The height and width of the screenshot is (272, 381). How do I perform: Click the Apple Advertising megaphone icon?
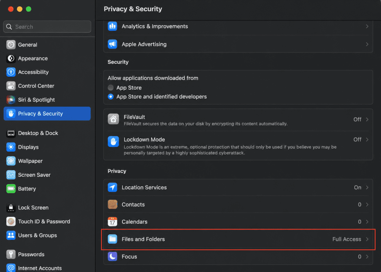tap(112, 44)
